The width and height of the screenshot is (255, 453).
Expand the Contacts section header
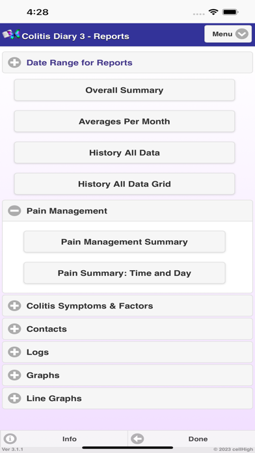click(127, 329)
